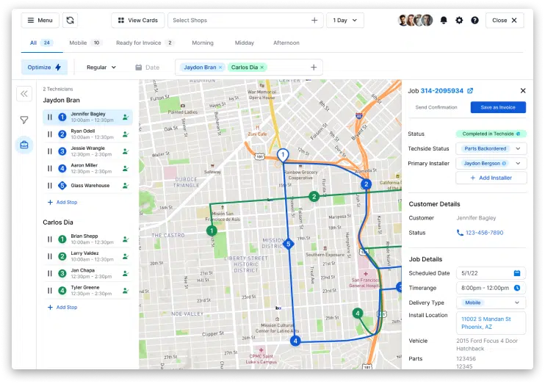The image size is (545, 384).
Task: Open job 314-2095934 in new window
Action: (x=470, y=91)
